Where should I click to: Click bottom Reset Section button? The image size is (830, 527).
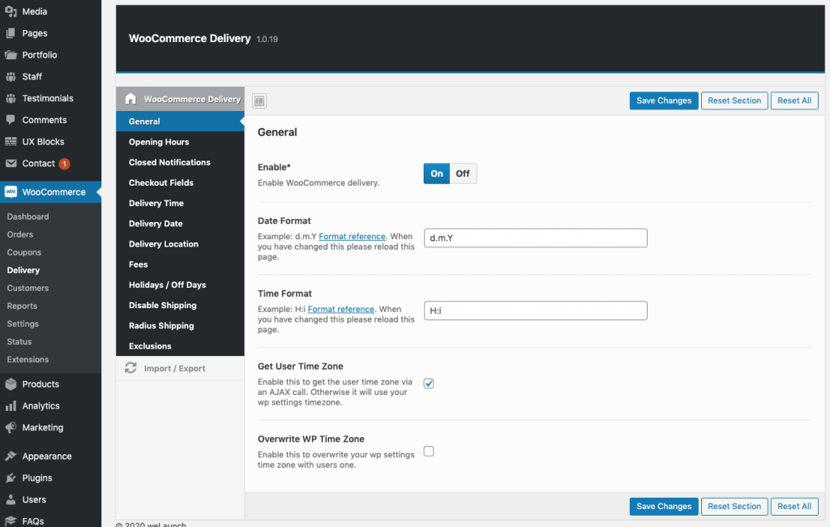pos(734,507)
